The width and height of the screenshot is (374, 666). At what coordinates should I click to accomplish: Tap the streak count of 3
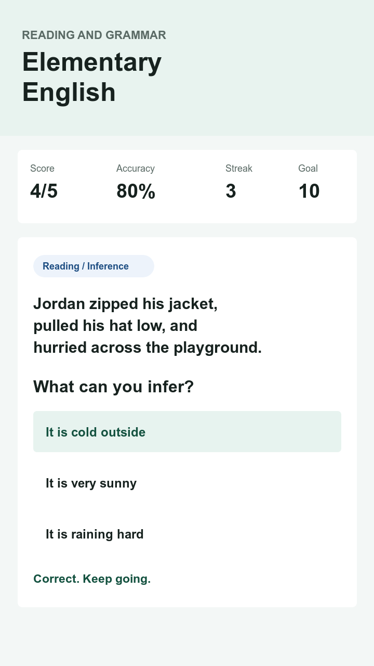coord(231,191)
